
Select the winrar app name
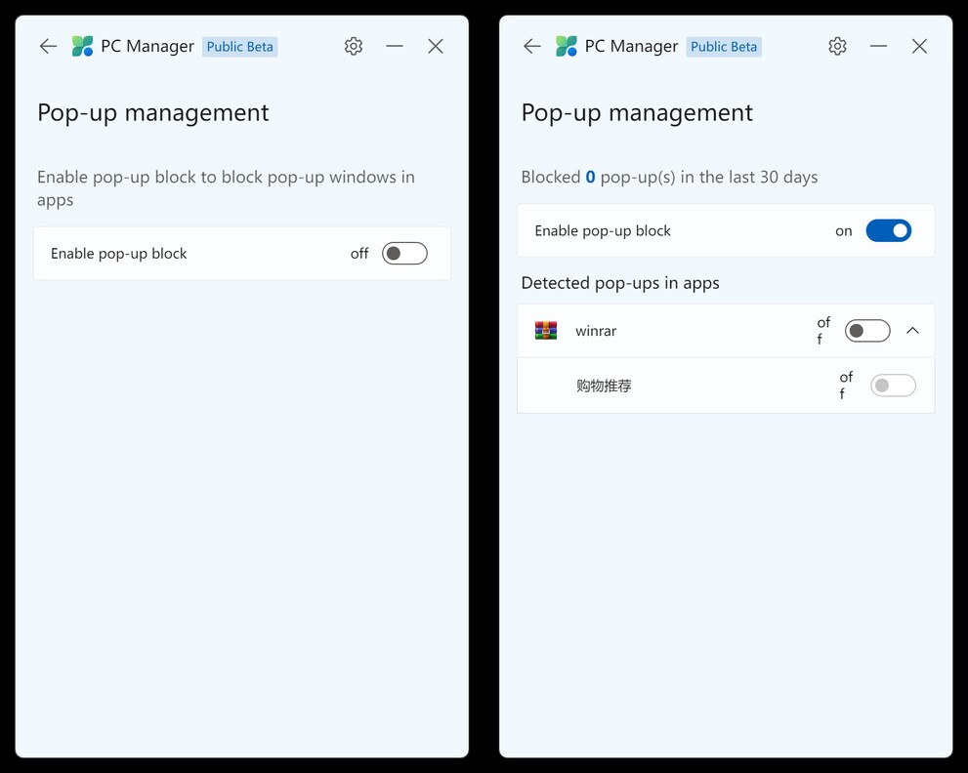pos(596,331)
